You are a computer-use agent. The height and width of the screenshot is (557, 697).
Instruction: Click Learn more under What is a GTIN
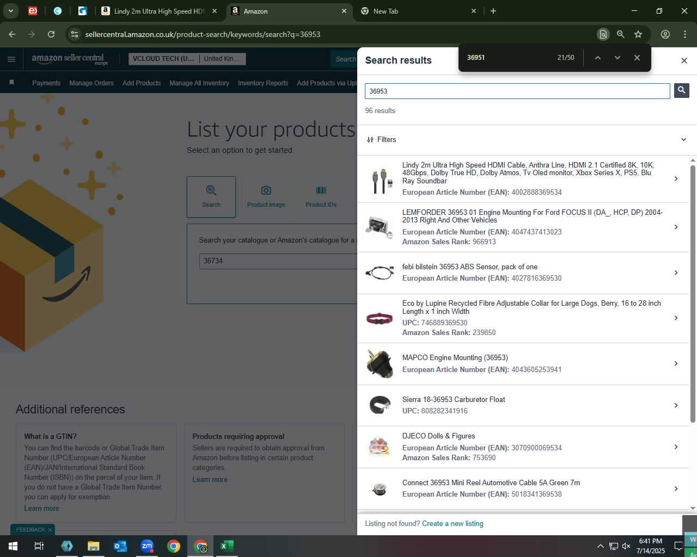[x=41, y=509]
